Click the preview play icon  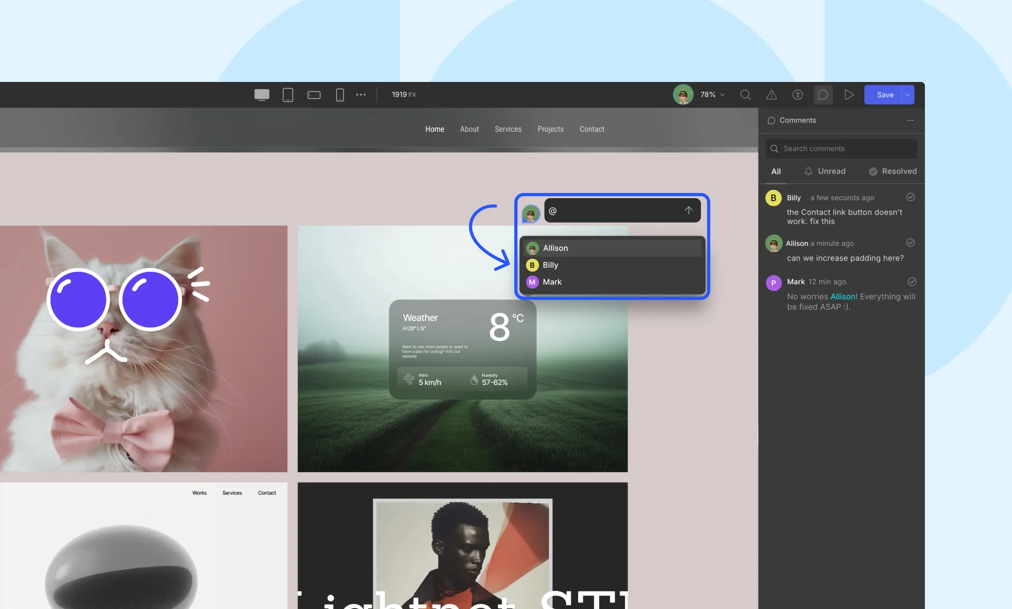[x=849, y=94]
